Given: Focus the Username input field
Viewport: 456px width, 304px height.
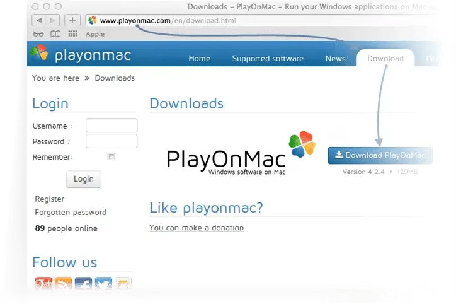Looking at the screenshot, I should (111, 126).
